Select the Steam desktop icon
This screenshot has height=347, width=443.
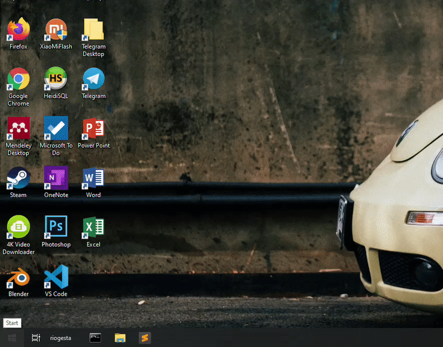18,177
